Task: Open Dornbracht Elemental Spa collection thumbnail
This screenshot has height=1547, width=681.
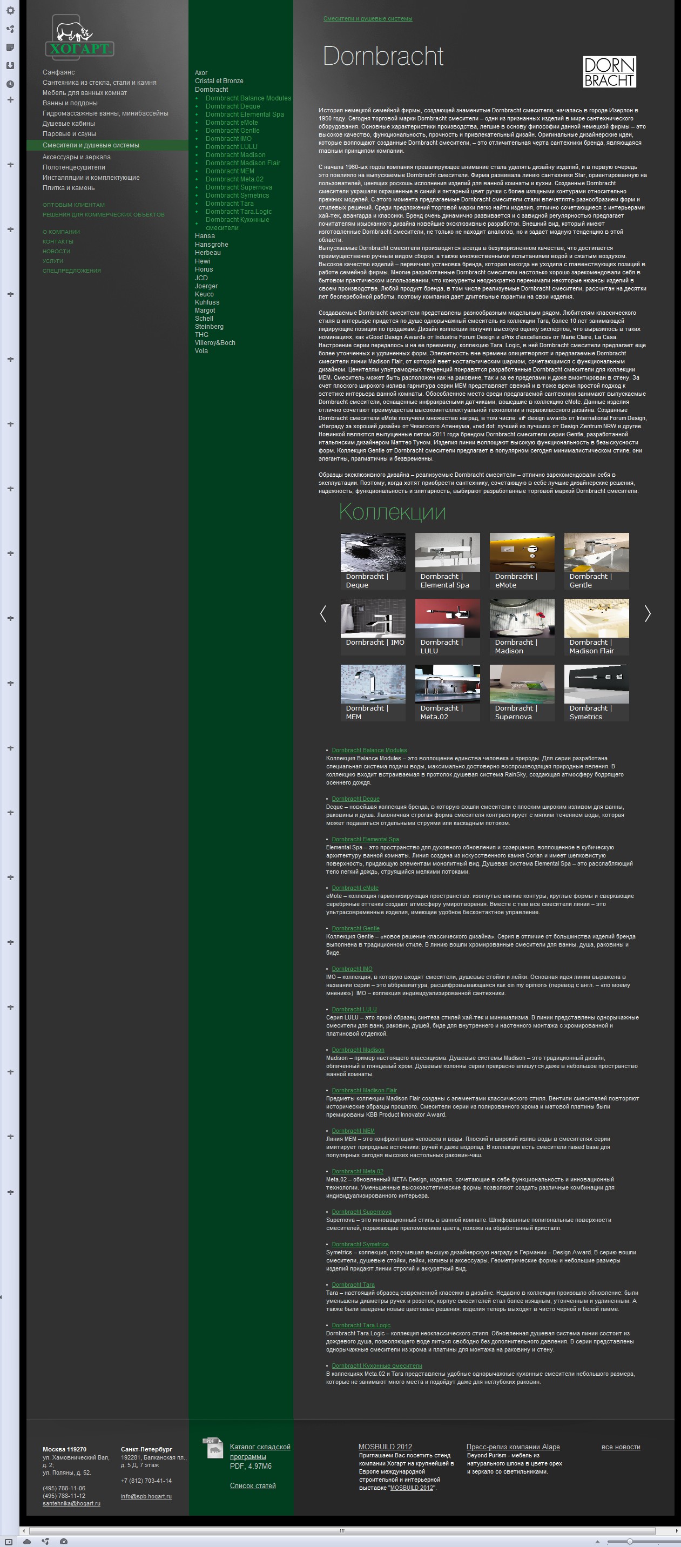Action: point(447,561)
